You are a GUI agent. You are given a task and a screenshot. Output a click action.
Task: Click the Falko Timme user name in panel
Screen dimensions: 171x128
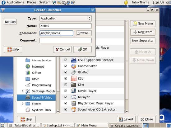pos(141,2)
